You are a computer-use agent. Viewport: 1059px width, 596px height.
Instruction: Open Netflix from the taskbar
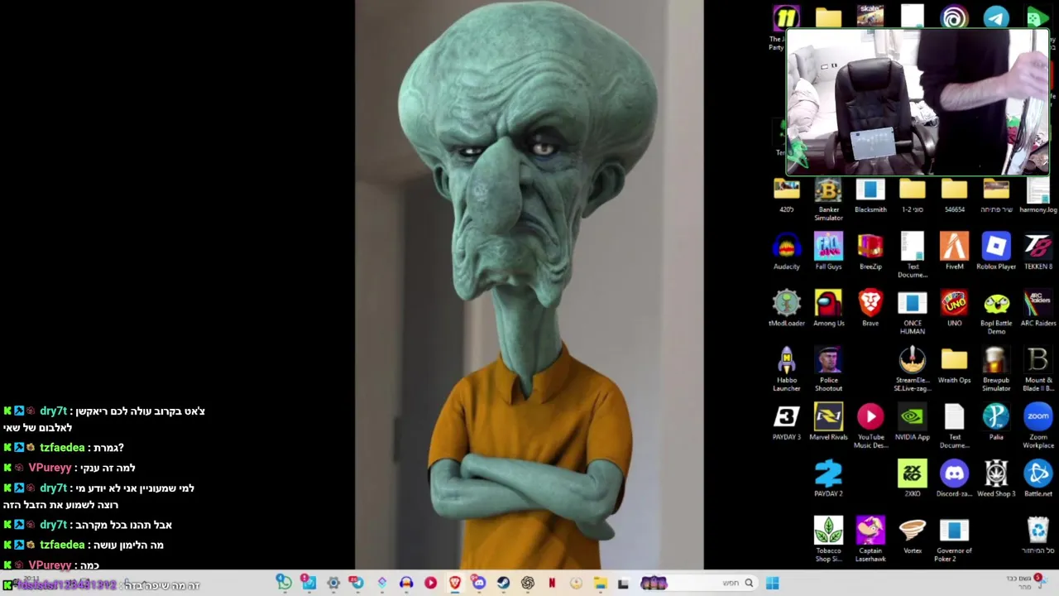[552, 584]
